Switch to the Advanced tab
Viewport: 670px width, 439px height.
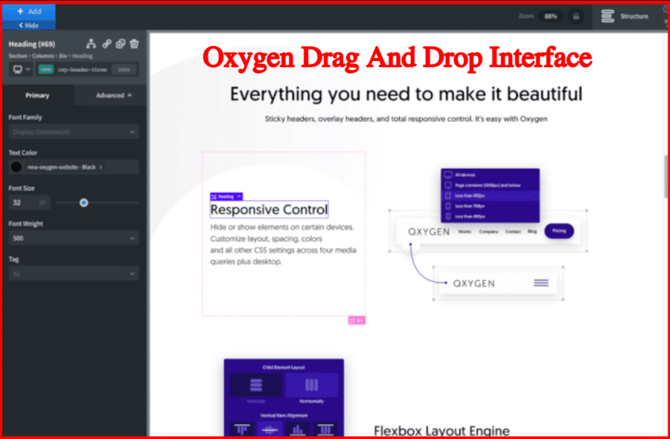[110, 95]
